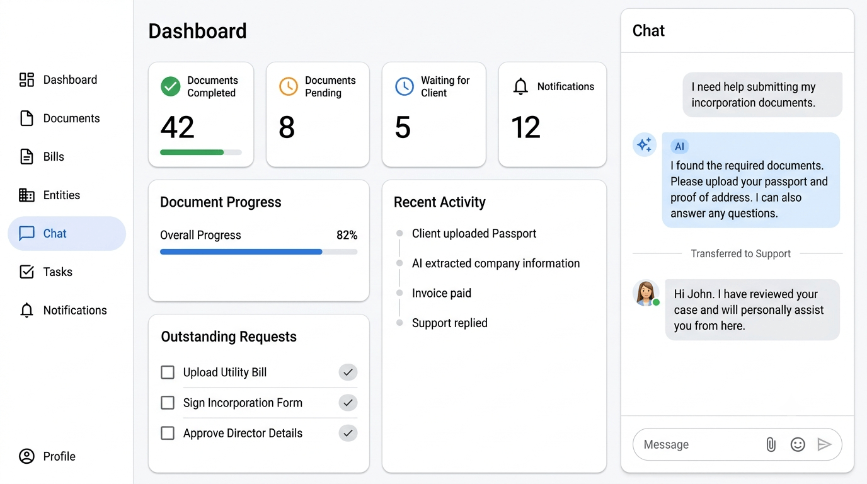Click the Dashboard grid icon in sidebar
The image size is (867, 484).
(26, 79)
